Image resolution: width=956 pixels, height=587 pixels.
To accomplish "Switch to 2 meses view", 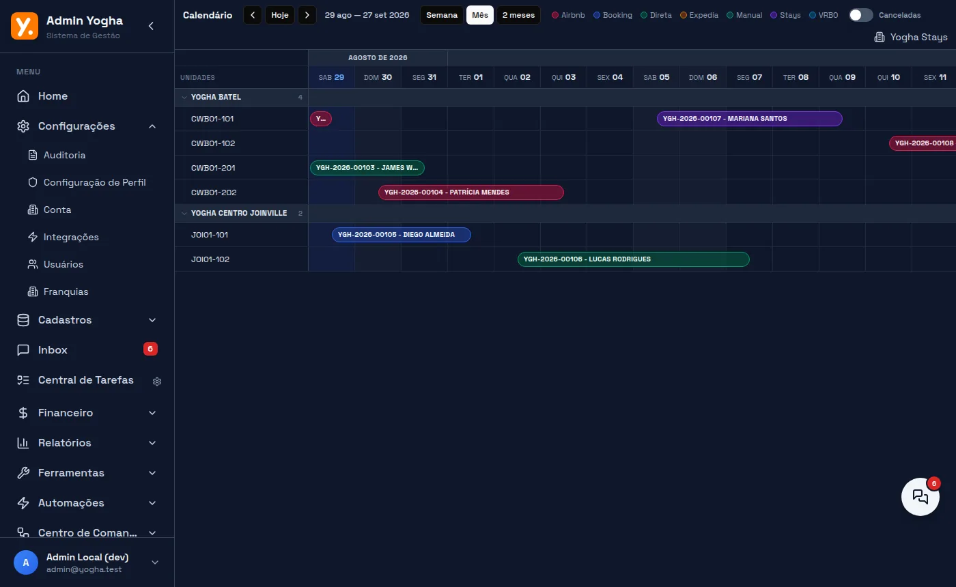I will 518,15.
